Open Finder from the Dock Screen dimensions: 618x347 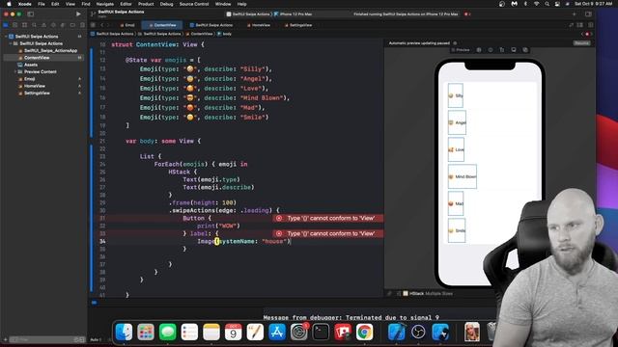(x=125, y=332)
